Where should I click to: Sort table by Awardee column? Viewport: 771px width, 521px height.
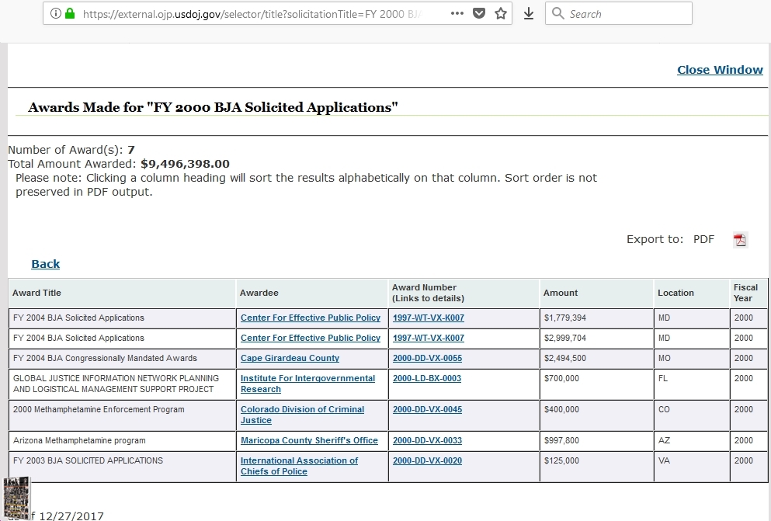pos(259,293)
